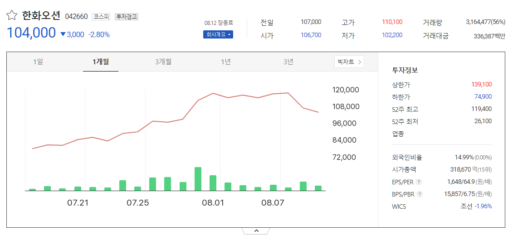
Task: Click chart date label 07.21
Action: click(78, 203)
